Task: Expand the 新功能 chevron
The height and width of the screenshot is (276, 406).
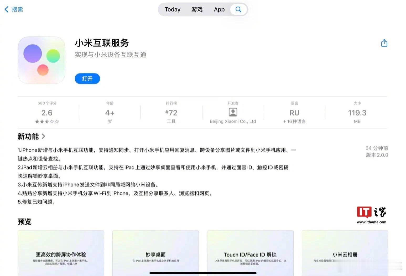Action: pyautogui.click(x=43, y=136)
